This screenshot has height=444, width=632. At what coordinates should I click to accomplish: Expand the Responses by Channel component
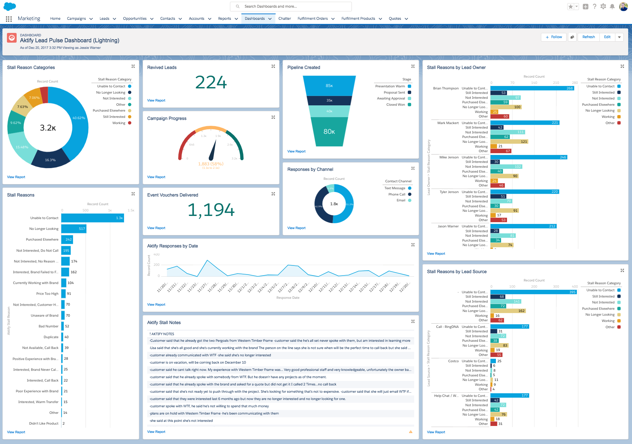(413, 168)
